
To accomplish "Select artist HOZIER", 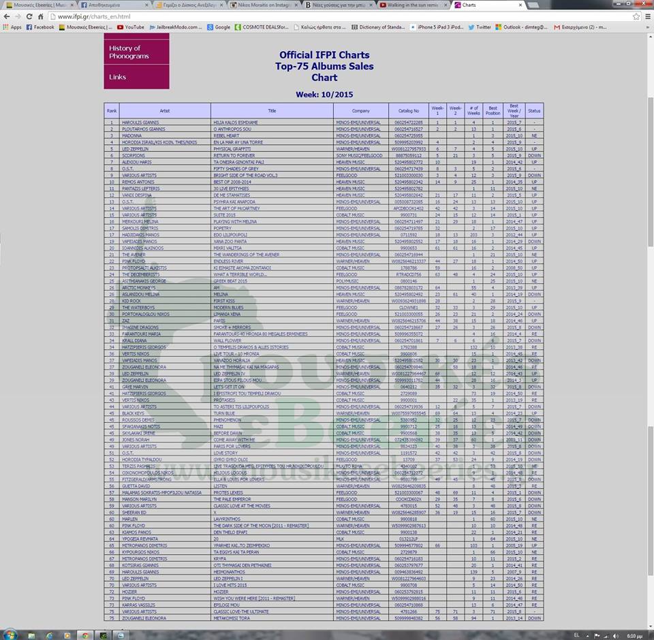I will (129, 592).
